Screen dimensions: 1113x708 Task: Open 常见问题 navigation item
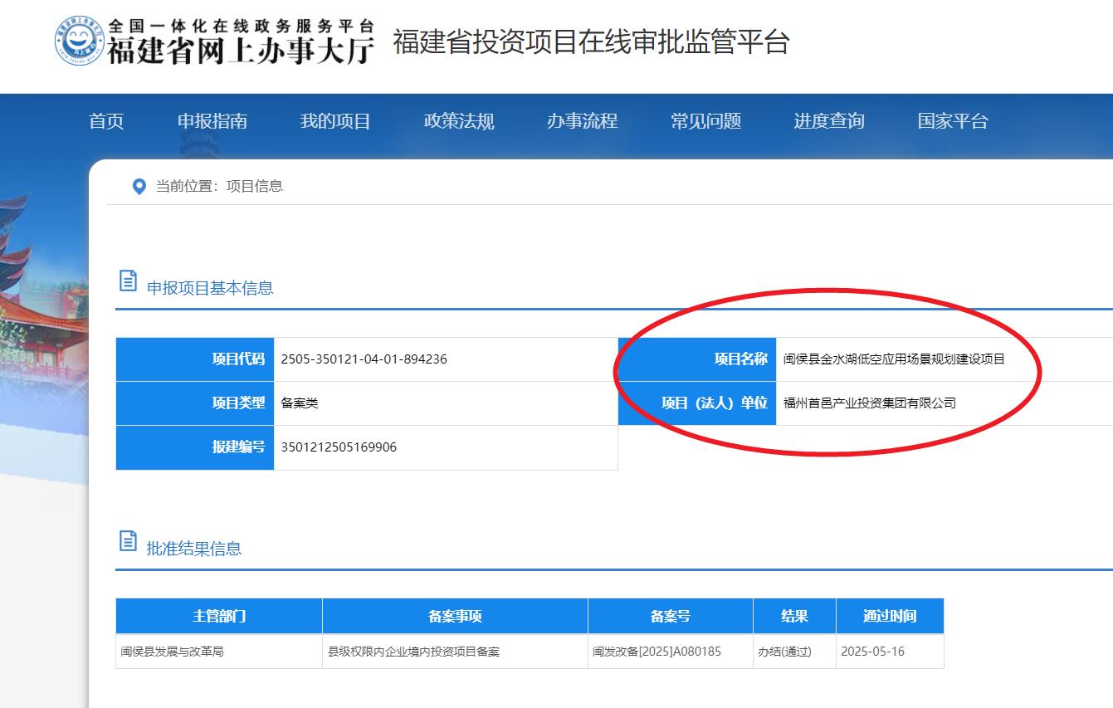(x=706, y=121)
